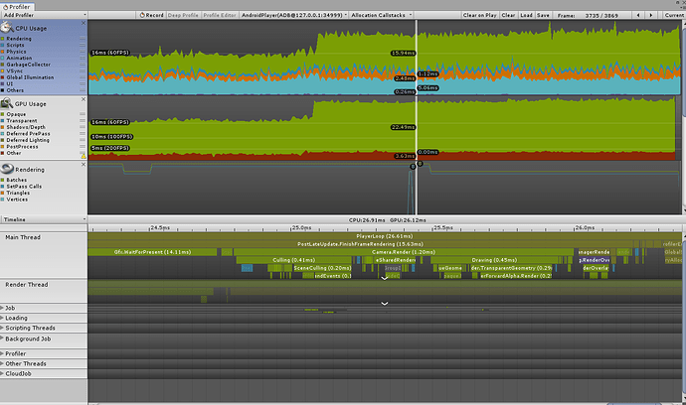Open the Allocation Callstacks dropdown
The width and height of the screenshot is (686, 405).
tap(382, 15)
